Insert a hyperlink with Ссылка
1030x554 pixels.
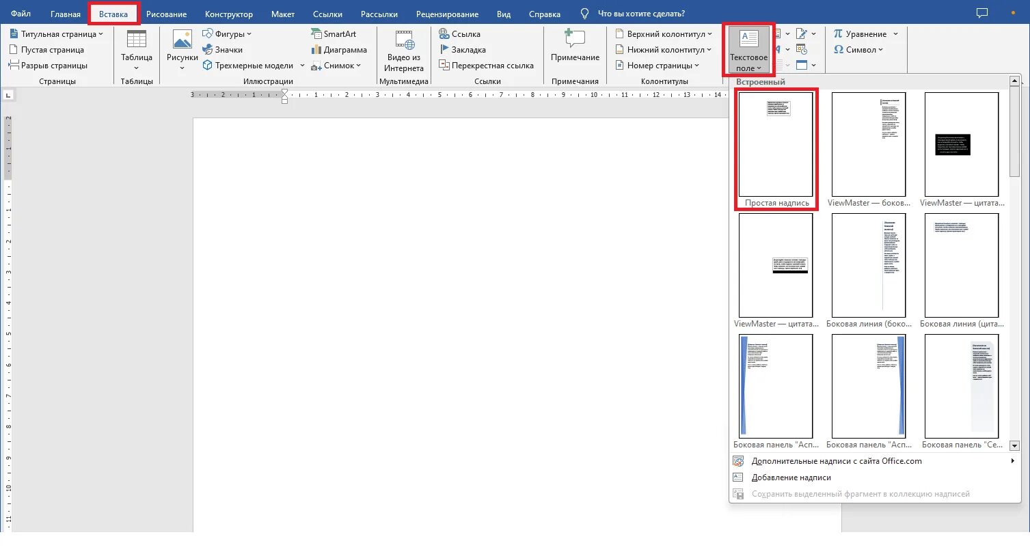[x=459, y=33]
